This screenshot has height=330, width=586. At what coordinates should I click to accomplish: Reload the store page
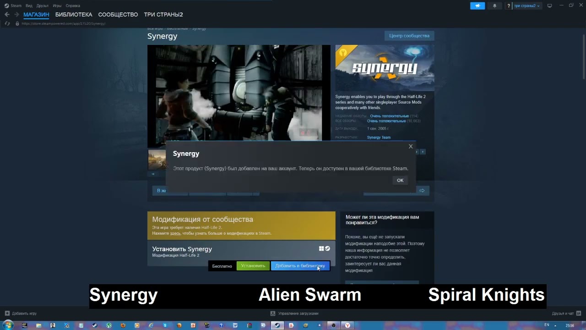click(x=7, y=23)
